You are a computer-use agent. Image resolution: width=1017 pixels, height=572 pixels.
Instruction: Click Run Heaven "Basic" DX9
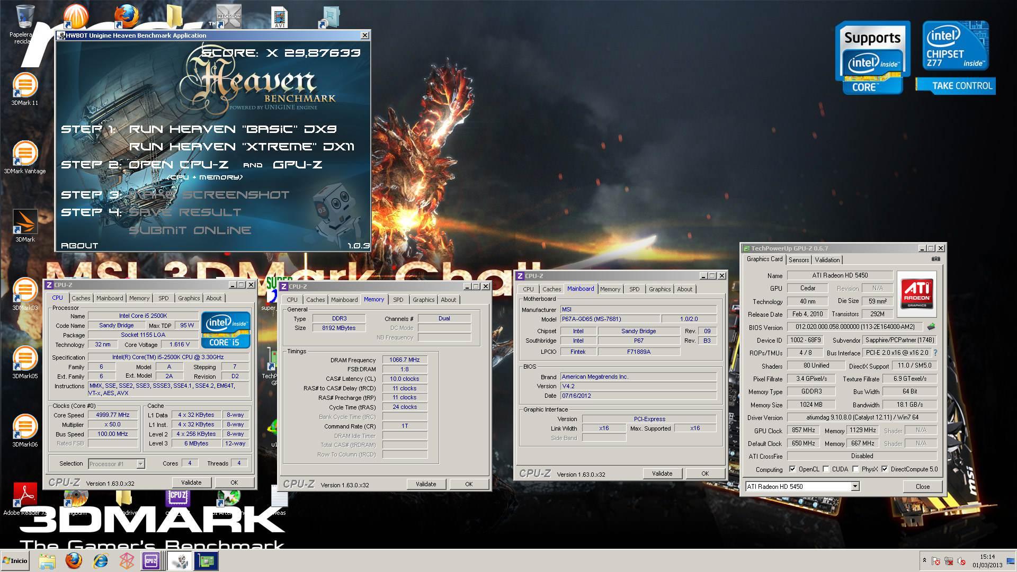233,129
